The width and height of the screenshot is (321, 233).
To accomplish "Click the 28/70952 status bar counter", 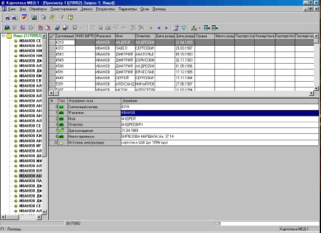I will click(73, 223).
